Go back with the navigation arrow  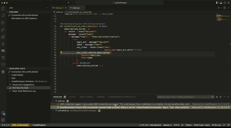click(69, 3)
